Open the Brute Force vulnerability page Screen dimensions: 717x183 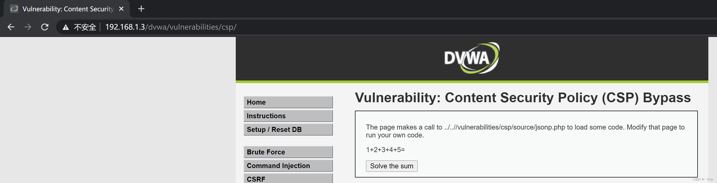tap(288, 152)
